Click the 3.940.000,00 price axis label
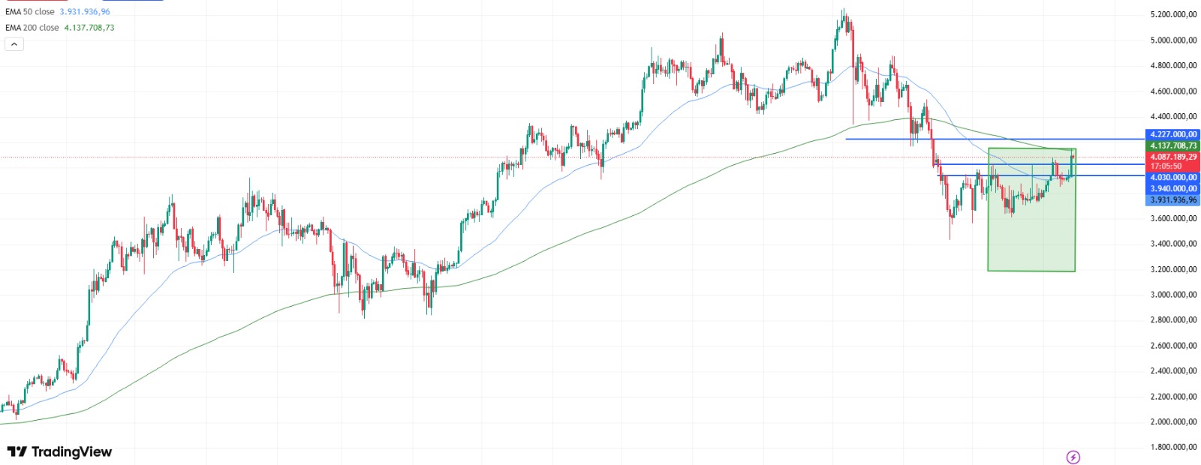Screen dimensions: 1201x465 click(1173, 189)
